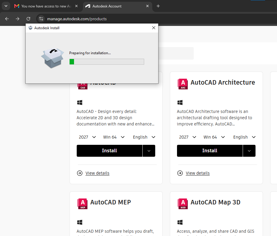Screen dimensions: 277x236
Task: Click the AutoCAD Architecture title
Action: coord(223,83)
